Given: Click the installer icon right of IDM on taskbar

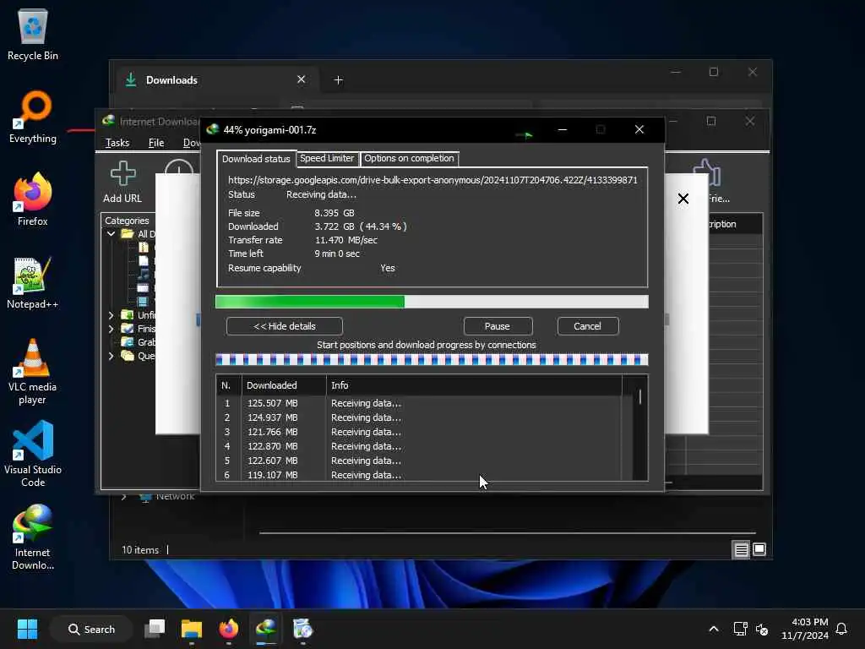Looking at the screenshot, I should pyautogui.click(x=302, y=629).
